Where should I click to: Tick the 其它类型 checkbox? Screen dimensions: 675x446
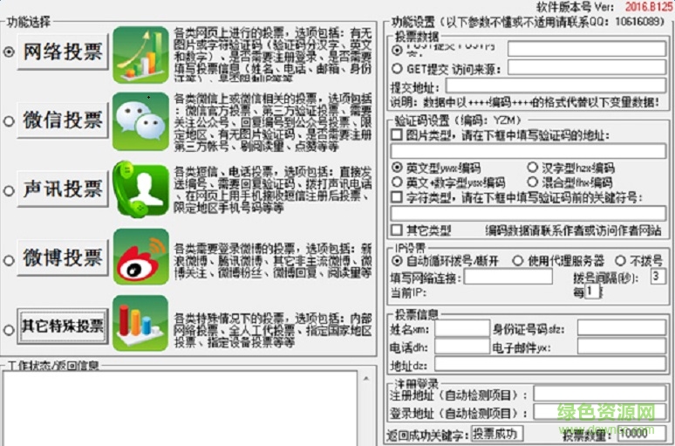397,230
